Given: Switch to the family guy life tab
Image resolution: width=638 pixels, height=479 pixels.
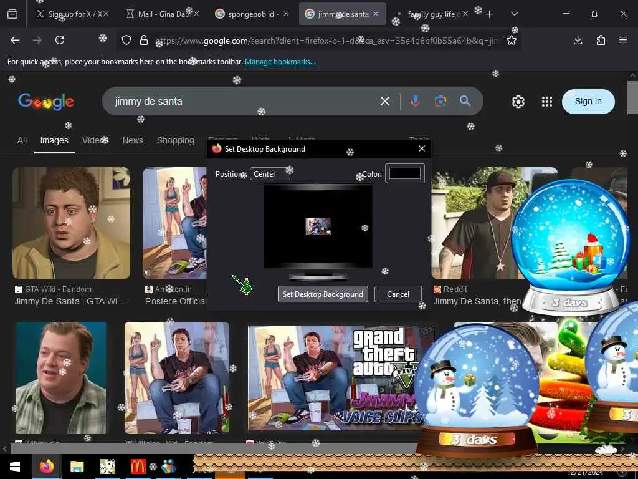Looking at the screenshot, I should (x=434, y=14).
